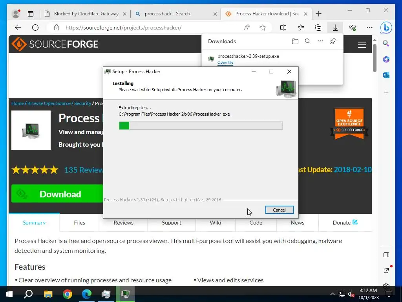Image resolution: width=402 pixels, height=302 pixels.
Task: Pin the Downloads panel
Action: (x=333, y=41)
